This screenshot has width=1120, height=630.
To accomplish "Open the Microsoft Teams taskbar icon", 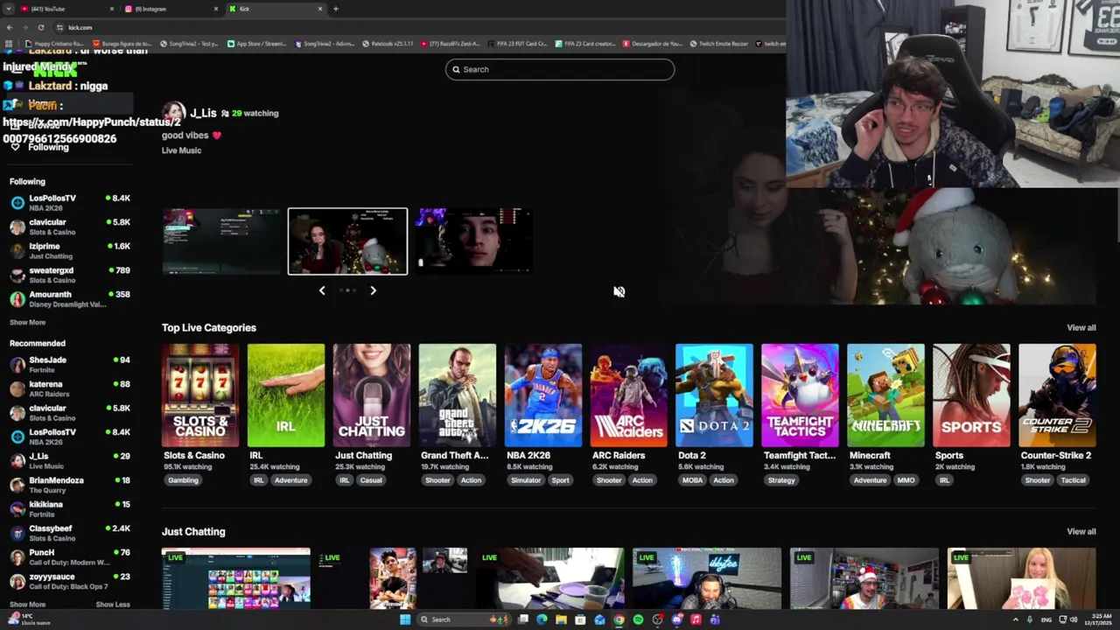I will coord(715,619).
